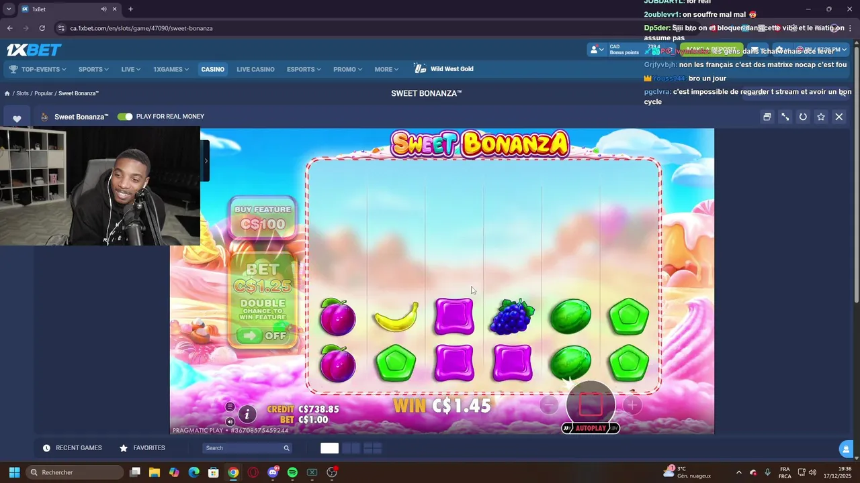Open the game info 'i' icon
The height and width of the screenshot is (483, 860).
coord(247,415)
